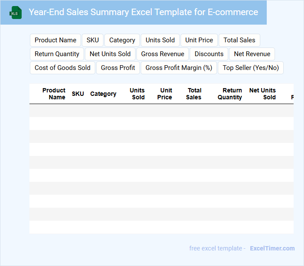304x266 pixels.
Task: Select the Category tag chip
Action: coord(122,40)
